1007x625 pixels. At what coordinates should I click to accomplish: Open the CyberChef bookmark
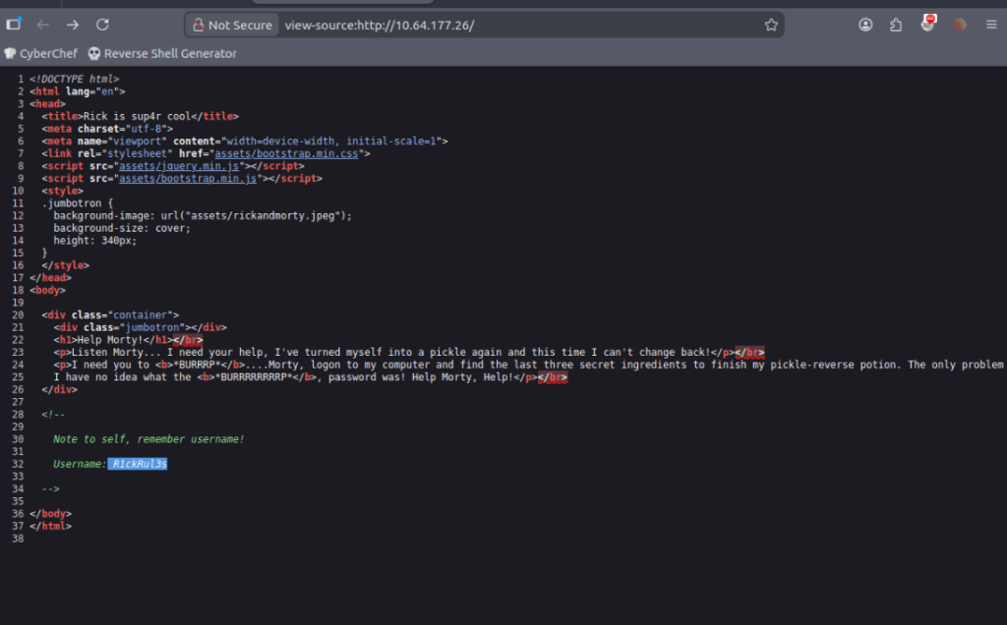[x=40, y=54]
